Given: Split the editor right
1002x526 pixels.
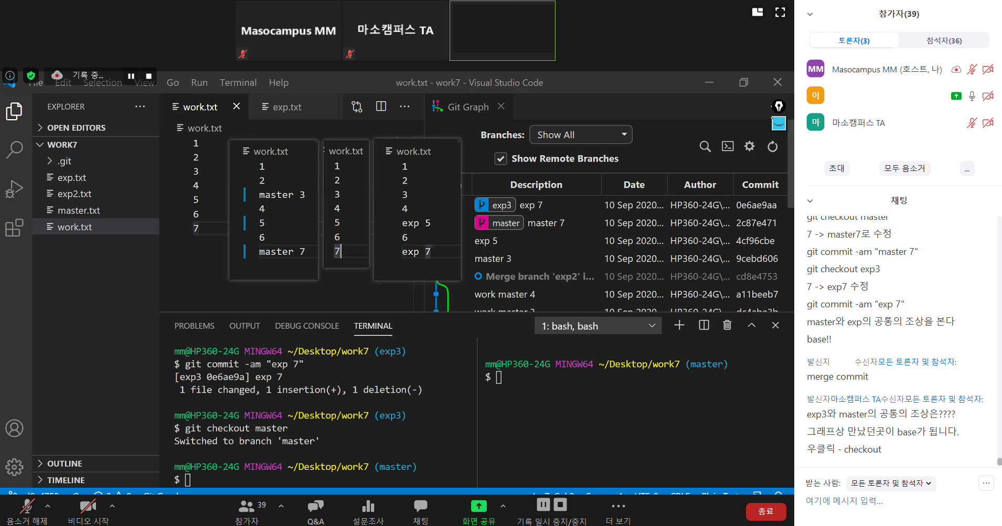Looking at the screenshot, I should 381,106.
